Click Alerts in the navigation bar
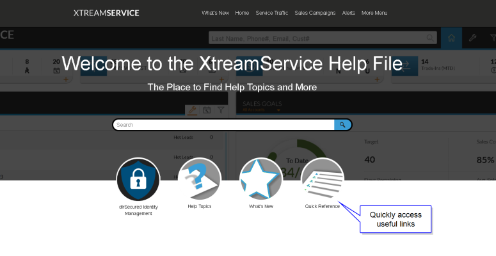This screenshot has height=256, width=496. (349, 13)
